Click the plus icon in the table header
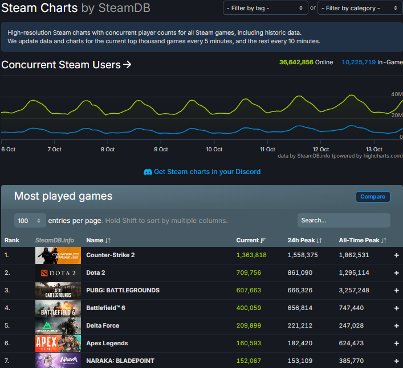The width and height of the screenshot is (403, 368). (396, 241)
